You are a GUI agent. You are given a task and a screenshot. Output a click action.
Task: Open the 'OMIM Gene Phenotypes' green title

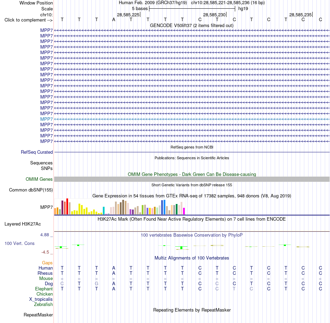[192, 174]
